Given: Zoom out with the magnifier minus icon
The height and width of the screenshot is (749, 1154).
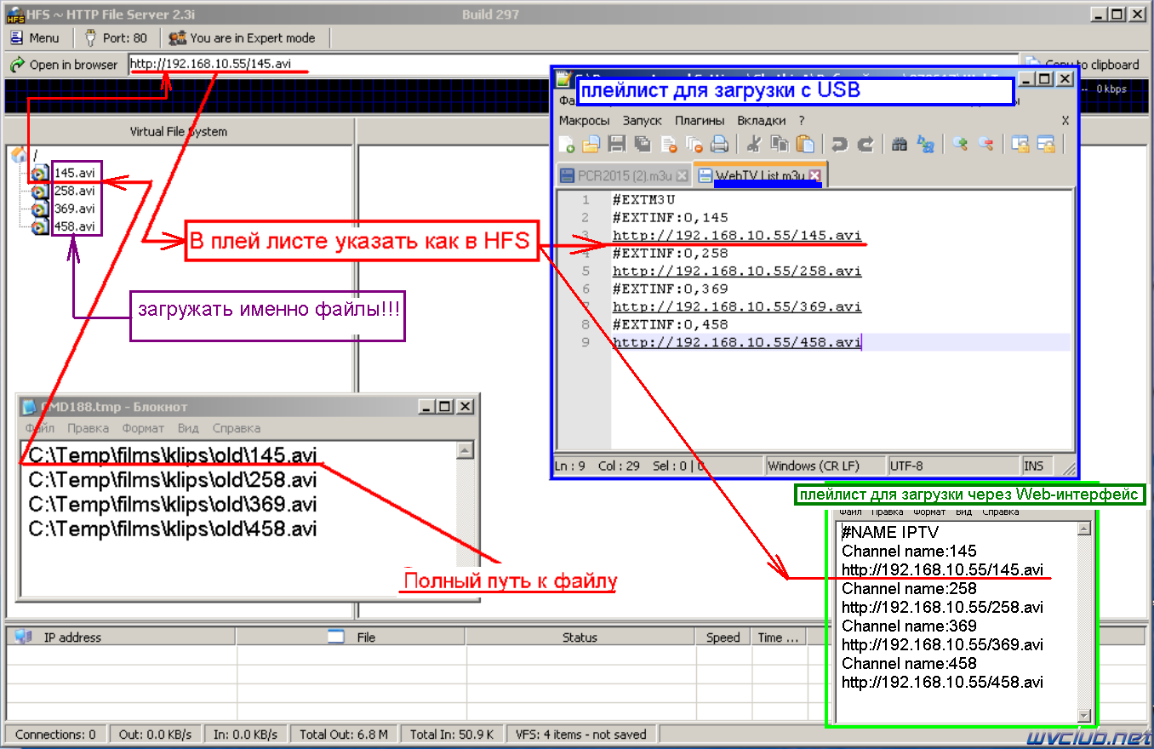Looking at the screenshot, I should [985, 145].
